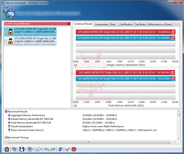Open the Current Chipset/Memory dropdown
The width and height of the screenshot is (184, 154).
(37, 24)
